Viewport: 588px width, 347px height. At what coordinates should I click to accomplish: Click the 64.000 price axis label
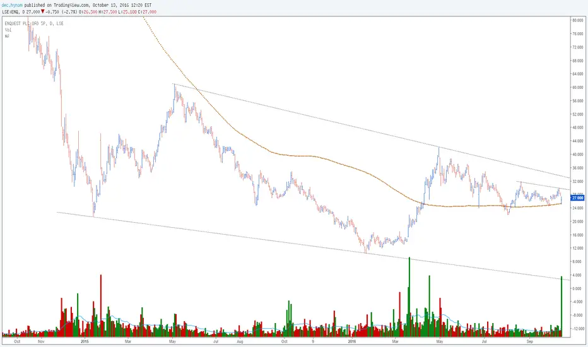577,74
